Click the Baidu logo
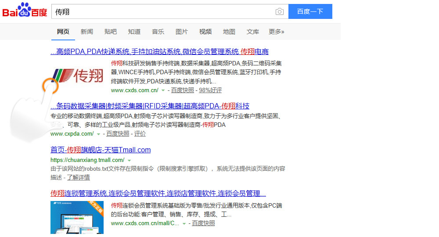 pos(25,10)
